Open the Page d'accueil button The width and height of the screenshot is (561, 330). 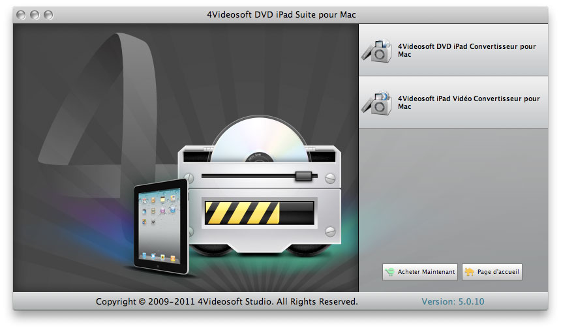[x=492, y=272]
